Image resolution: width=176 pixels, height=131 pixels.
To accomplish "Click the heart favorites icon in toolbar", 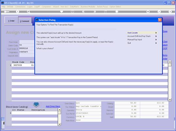I will coord(62,11).
